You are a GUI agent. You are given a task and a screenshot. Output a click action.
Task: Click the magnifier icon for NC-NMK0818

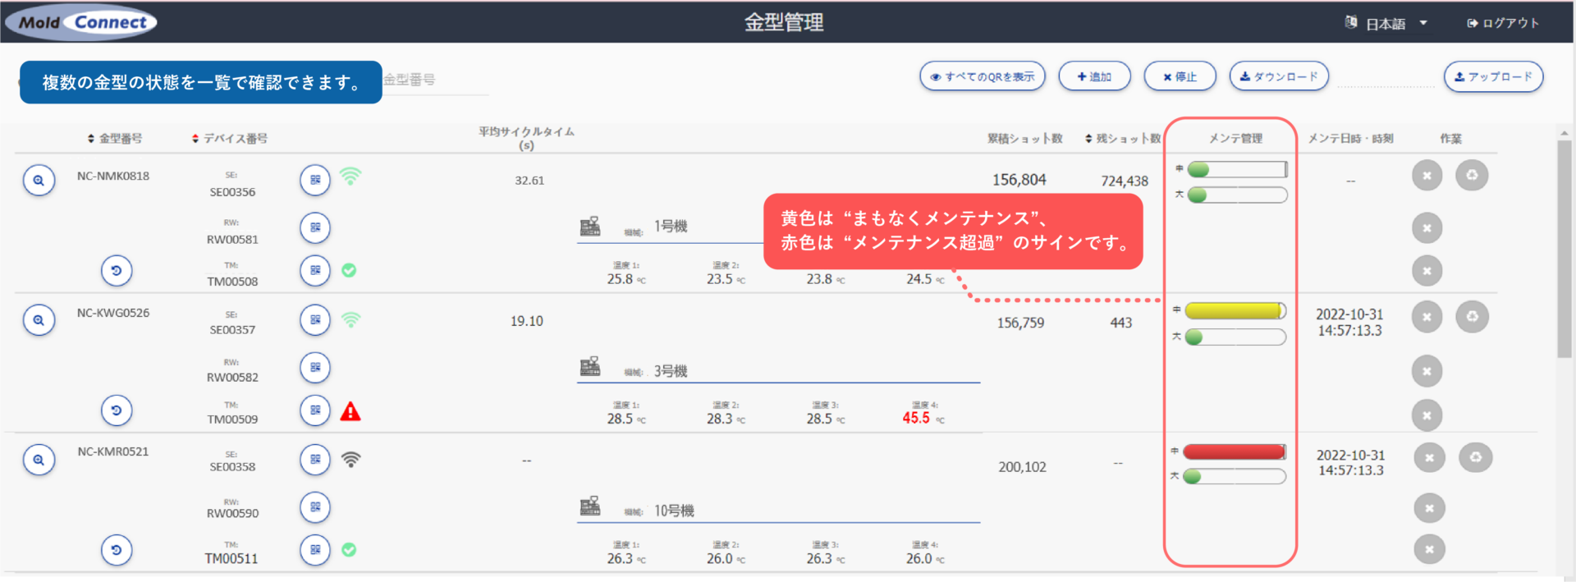point(39,181)
